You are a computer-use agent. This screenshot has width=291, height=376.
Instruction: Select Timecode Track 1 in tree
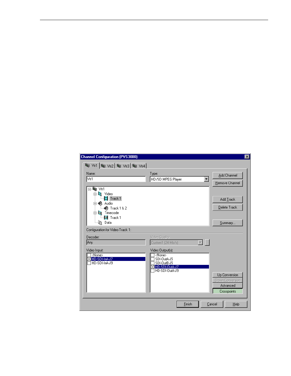click(x=115, y=218)
